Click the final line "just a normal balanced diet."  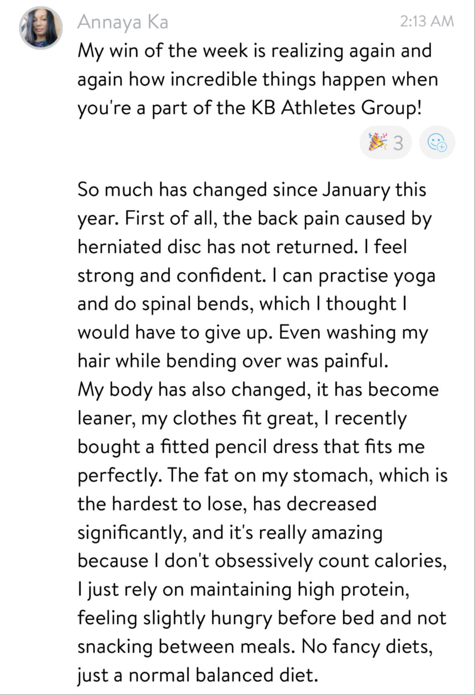tap(198, 675)
